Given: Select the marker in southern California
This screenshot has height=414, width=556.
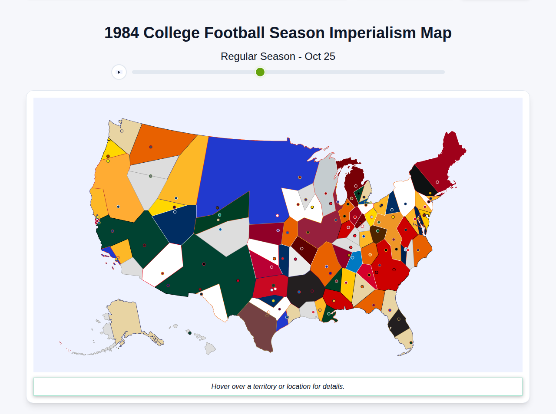Looking at the screenshot, I should tap(116, 259).
